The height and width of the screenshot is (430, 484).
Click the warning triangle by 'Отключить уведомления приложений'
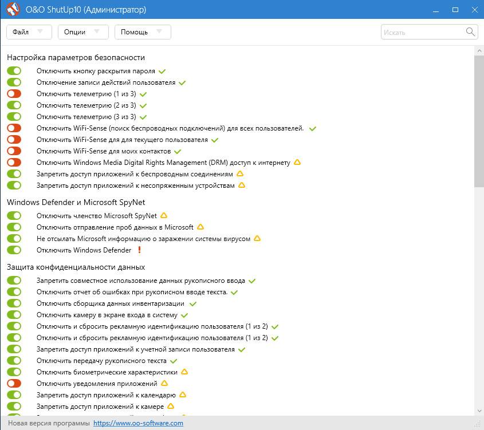[164, 383]
